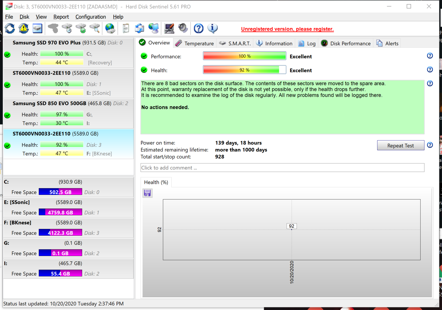
Task: Click the blue info bubble toolbar icon
Action: [x=212, y=28]
